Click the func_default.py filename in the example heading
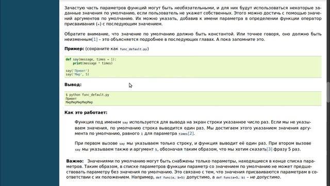The width and height of the screenshot is (330, 186). pos(134,49)
